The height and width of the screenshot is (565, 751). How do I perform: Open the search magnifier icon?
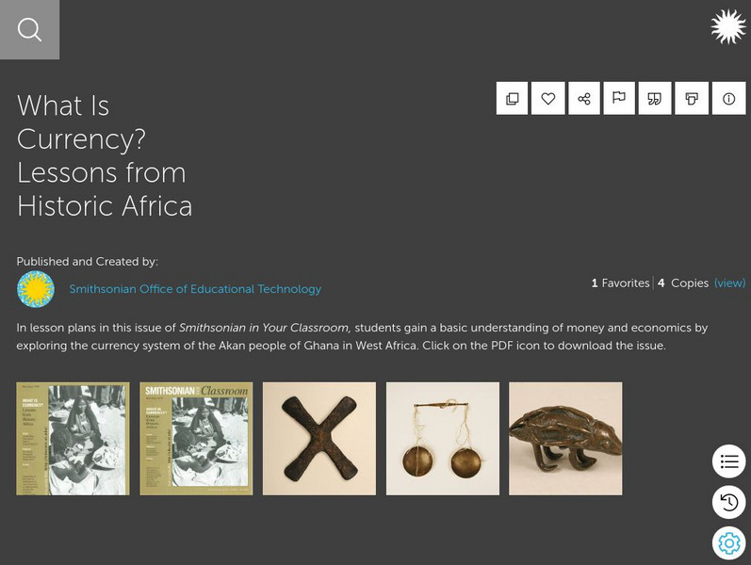click(29, 30)
